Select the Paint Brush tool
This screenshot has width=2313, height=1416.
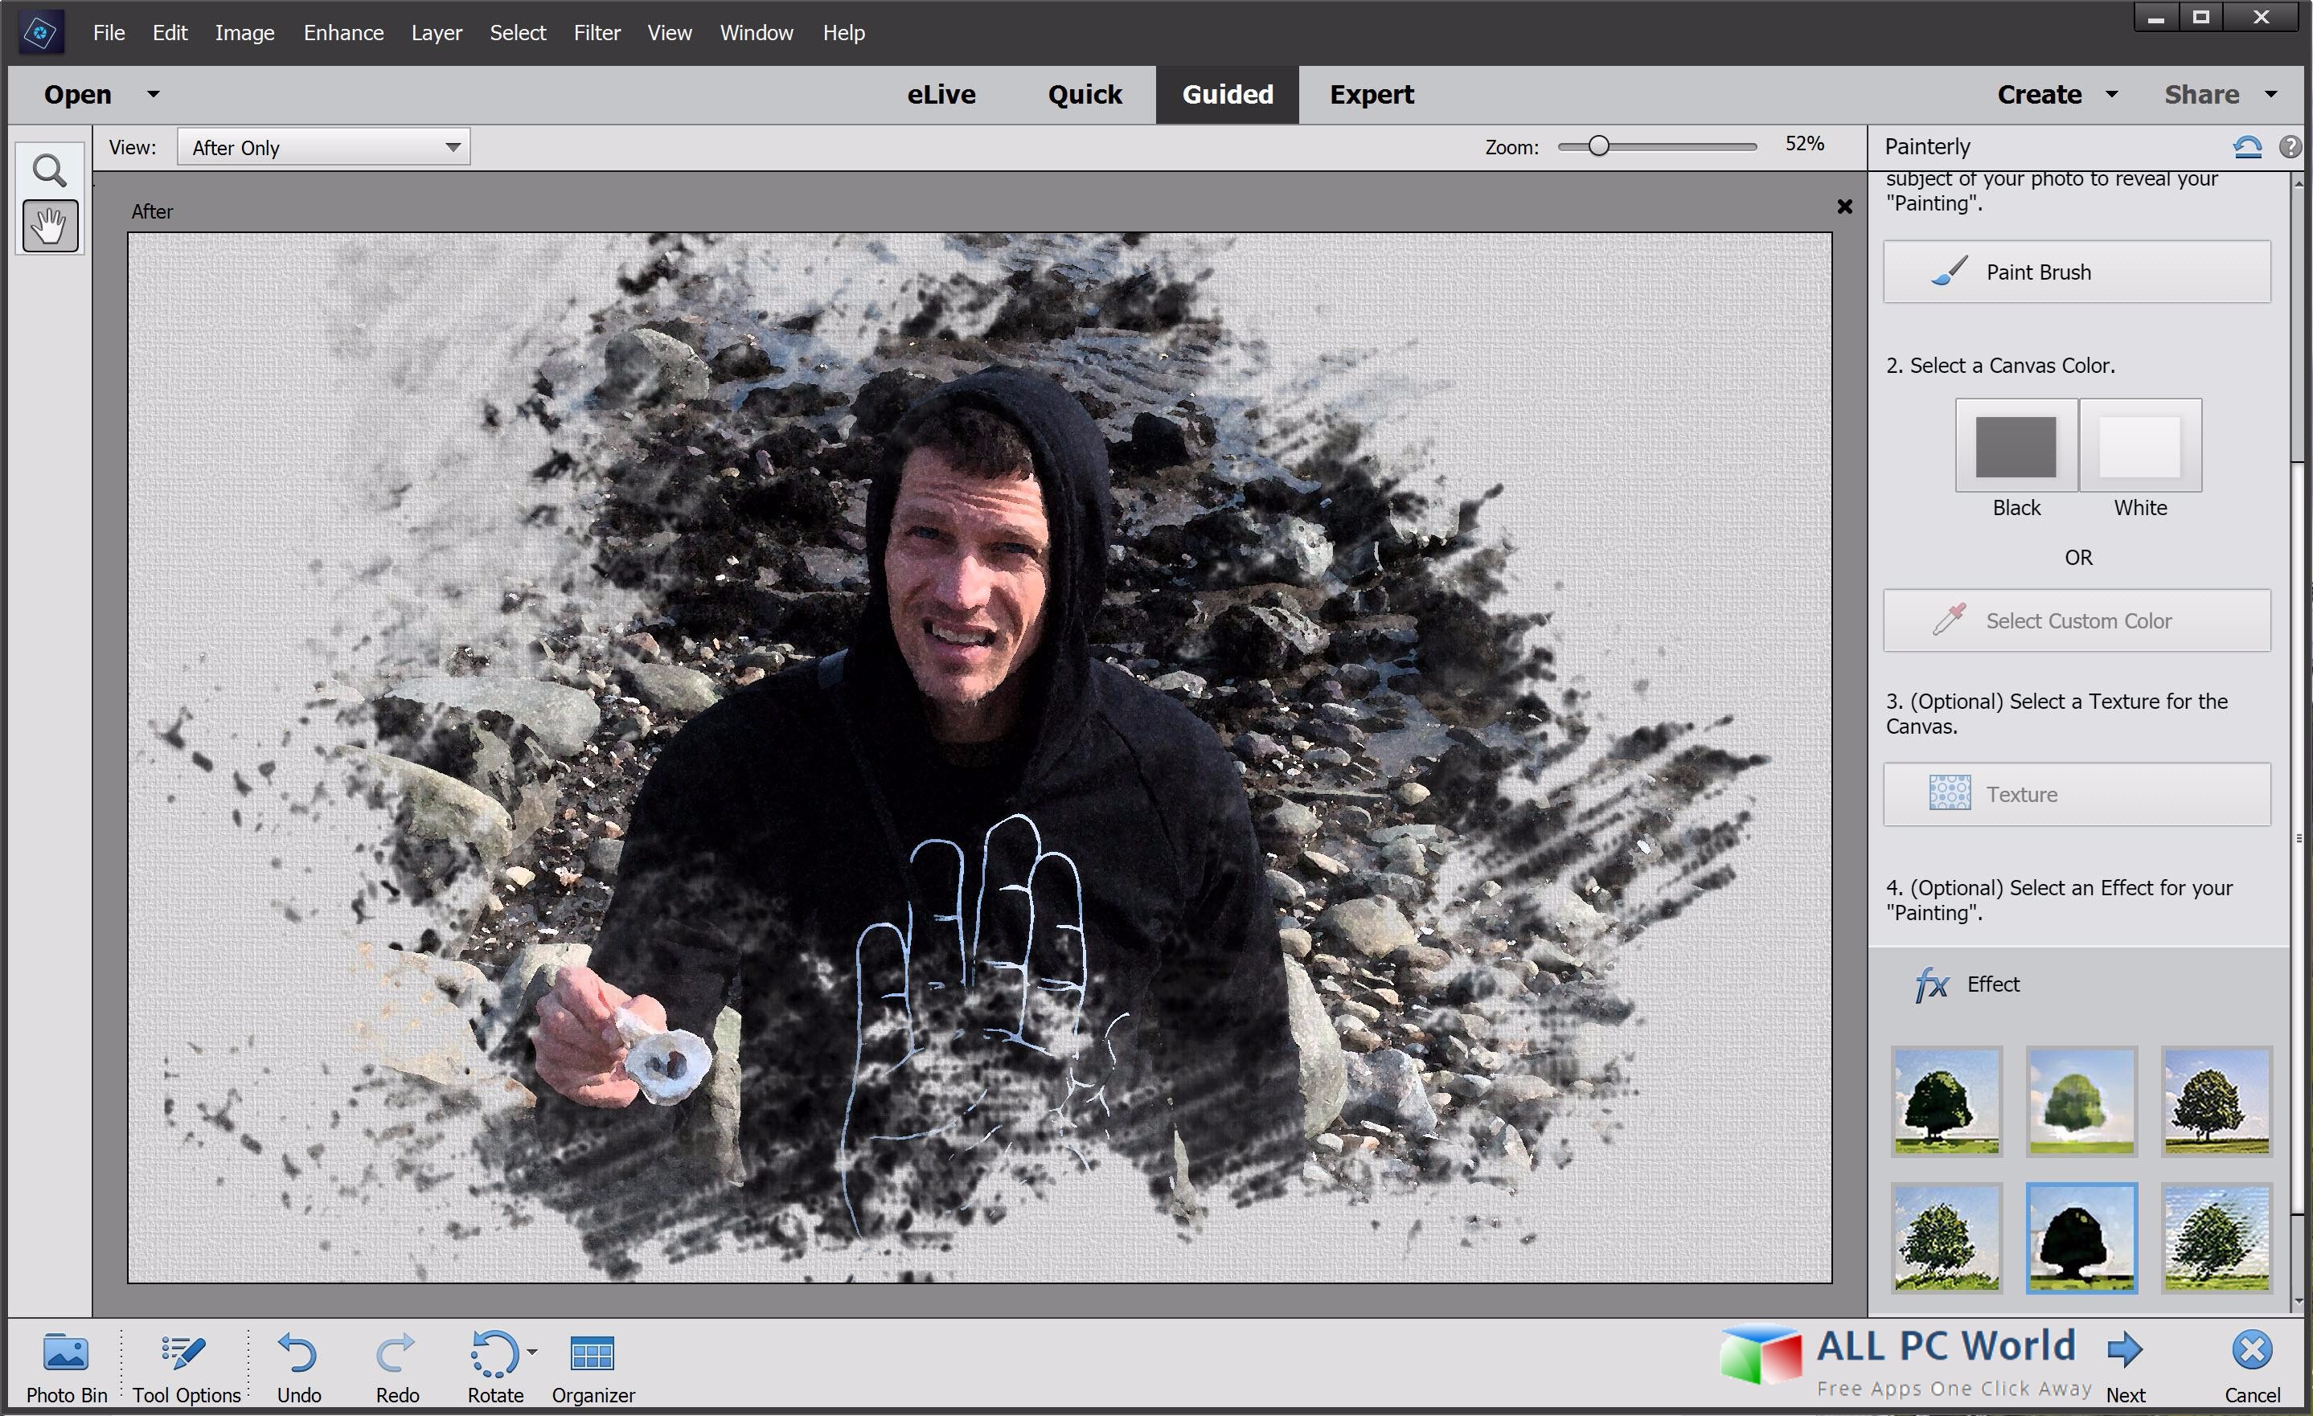(2080, 272)
